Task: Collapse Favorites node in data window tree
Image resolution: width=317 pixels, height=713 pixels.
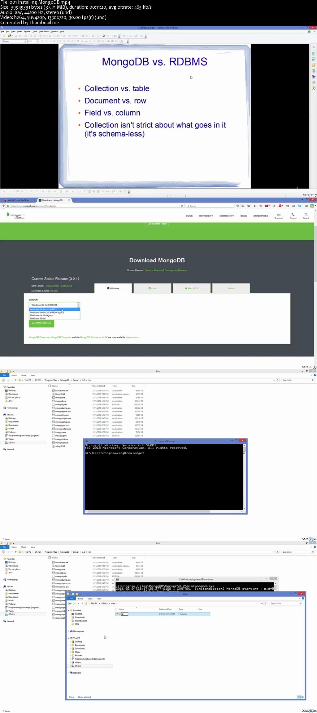Action: point(69,610)
